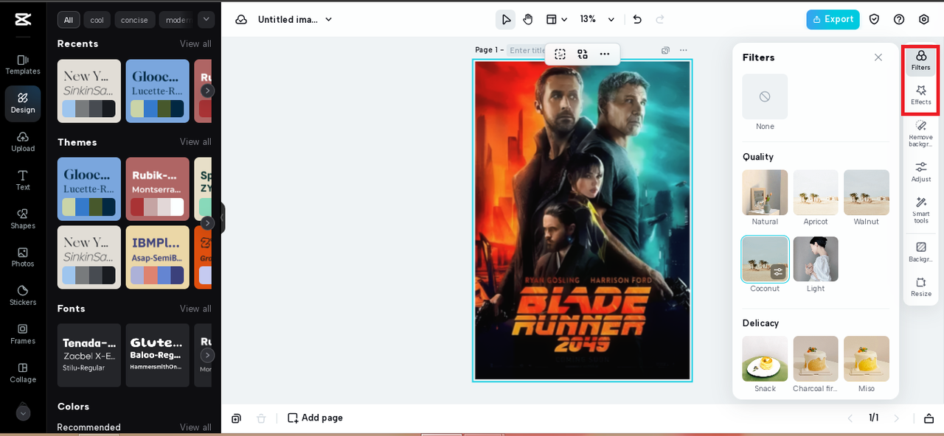Screen dimensions: 944x436
Task: Select the pointer selection tool
Action: 506,19
